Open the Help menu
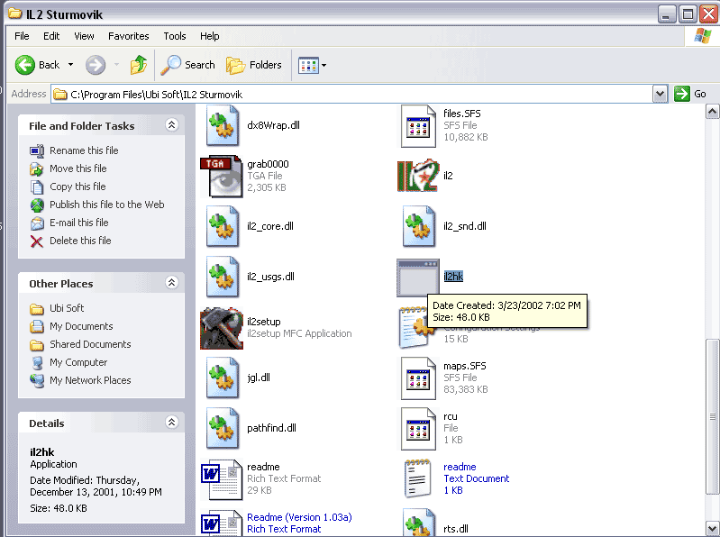720x537 pixels. tap(209, 36)
